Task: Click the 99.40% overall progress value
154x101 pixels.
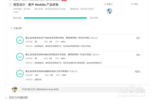Action: click(94, 18)
